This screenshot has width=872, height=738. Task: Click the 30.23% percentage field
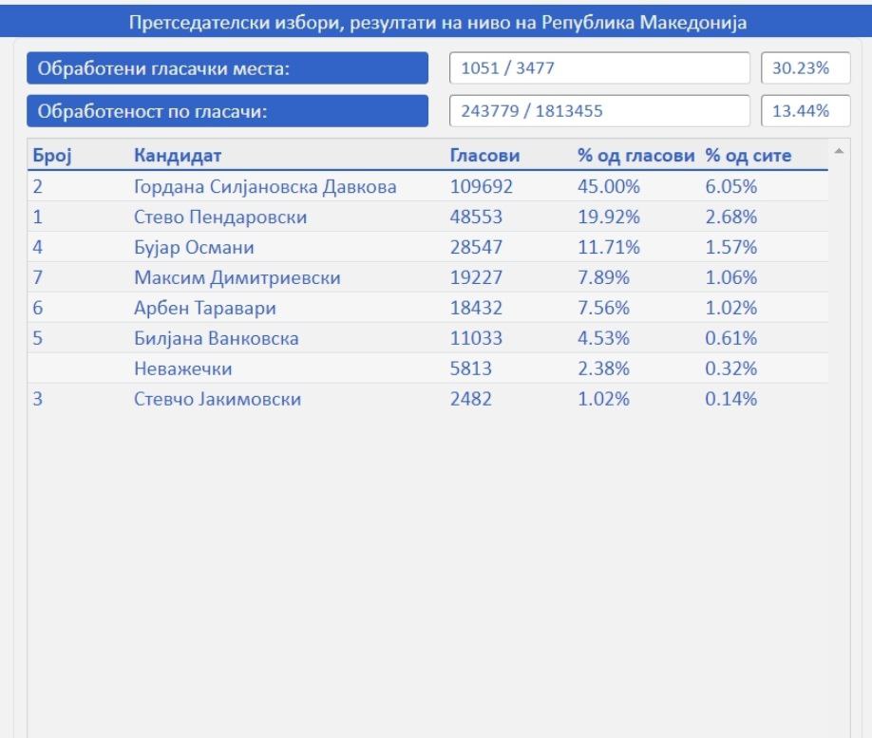pyautogui.click(x=796, y=67)
